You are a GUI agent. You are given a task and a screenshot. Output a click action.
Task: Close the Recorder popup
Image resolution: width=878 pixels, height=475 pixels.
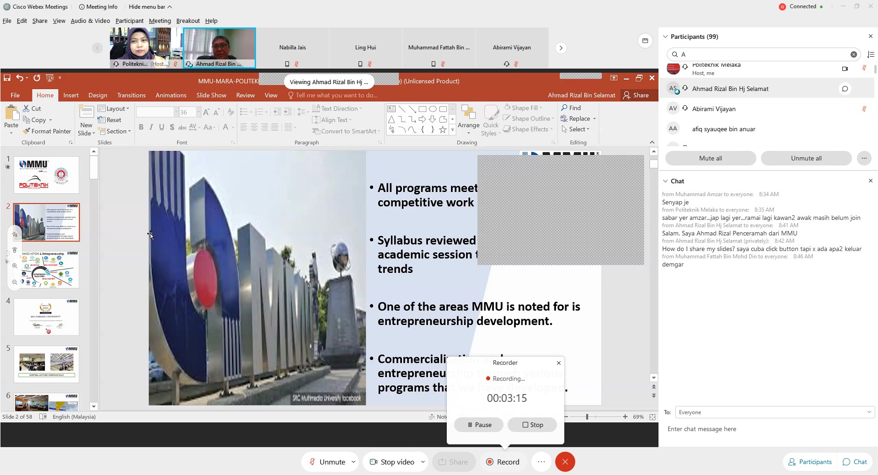pos(559,363)
